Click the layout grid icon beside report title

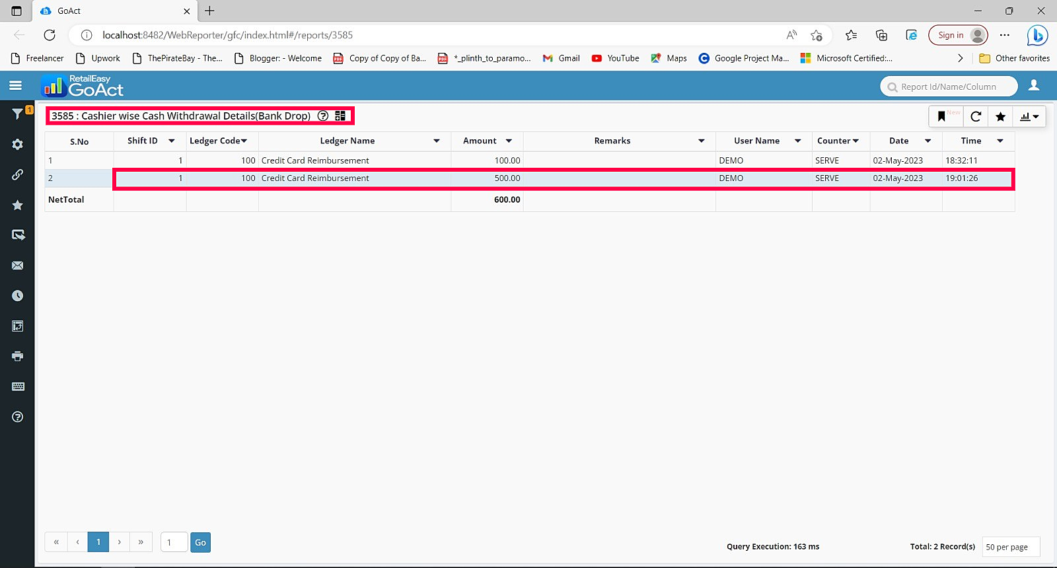[x=340, y=116]
